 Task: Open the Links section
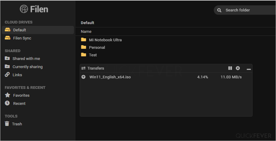click(17, 75)
